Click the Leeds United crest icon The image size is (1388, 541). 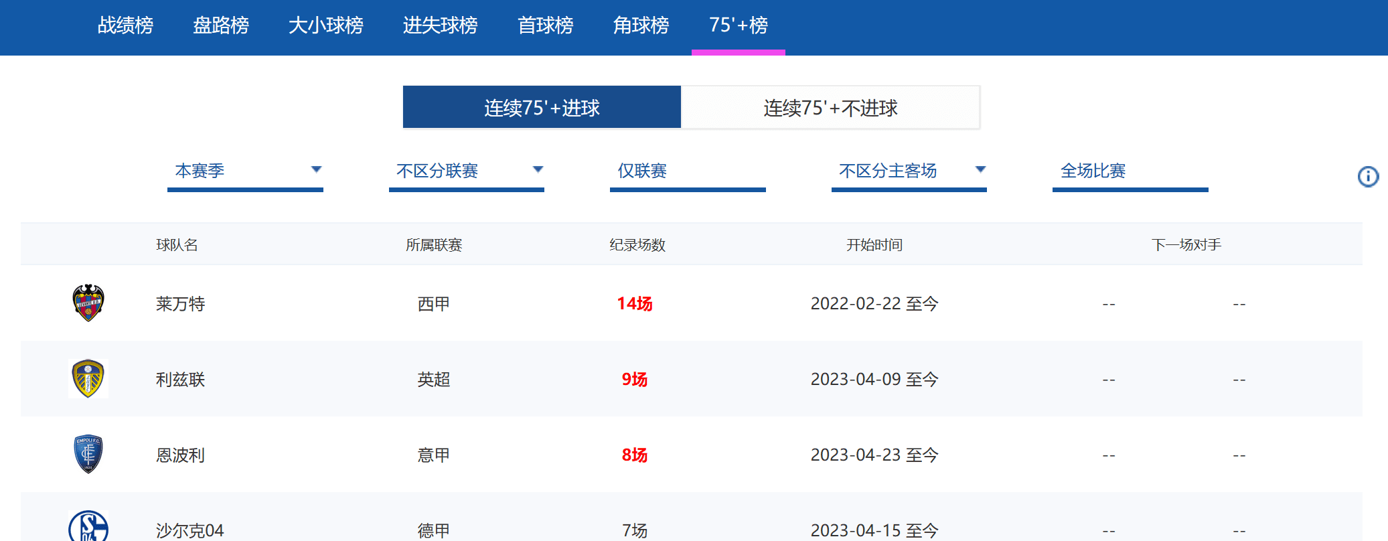[x=88, y=379]
